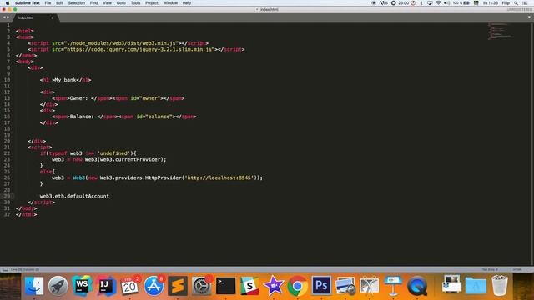The width and height of the screenshot is (534, 300).
Task: Click the jquery script src URL
Action: click(x=140, y=50)
